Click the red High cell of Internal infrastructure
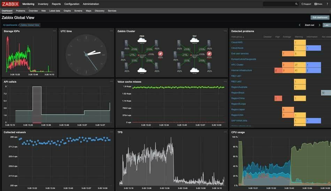Screen dimensions: 331x191 (x=278, y=70)
